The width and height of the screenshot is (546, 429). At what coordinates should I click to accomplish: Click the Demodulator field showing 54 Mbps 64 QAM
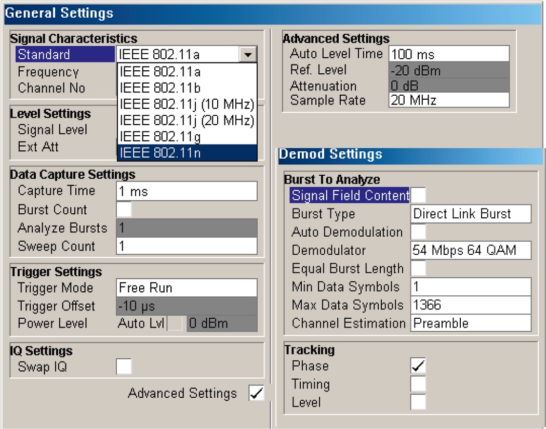click(470, 251)
